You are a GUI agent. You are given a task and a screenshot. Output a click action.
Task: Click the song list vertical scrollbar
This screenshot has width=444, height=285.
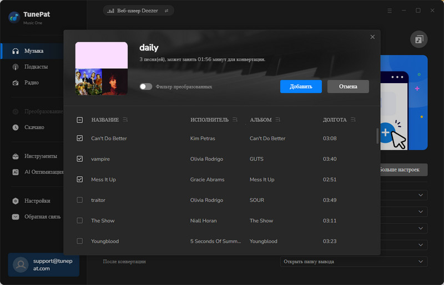tap(377, 136)
